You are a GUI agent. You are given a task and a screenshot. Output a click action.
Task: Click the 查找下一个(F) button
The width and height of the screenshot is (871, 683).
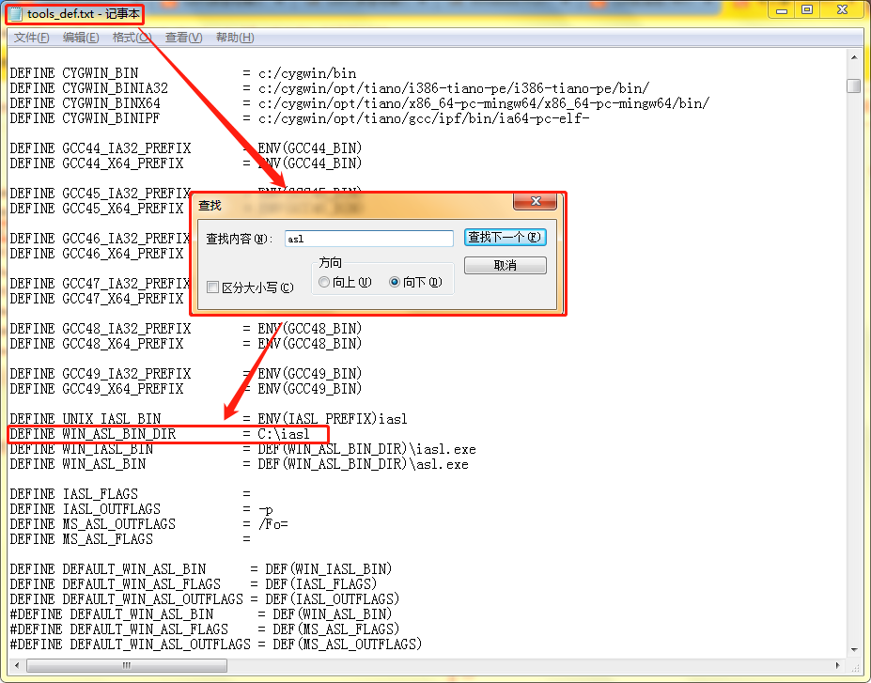click(x=505, y=238)
